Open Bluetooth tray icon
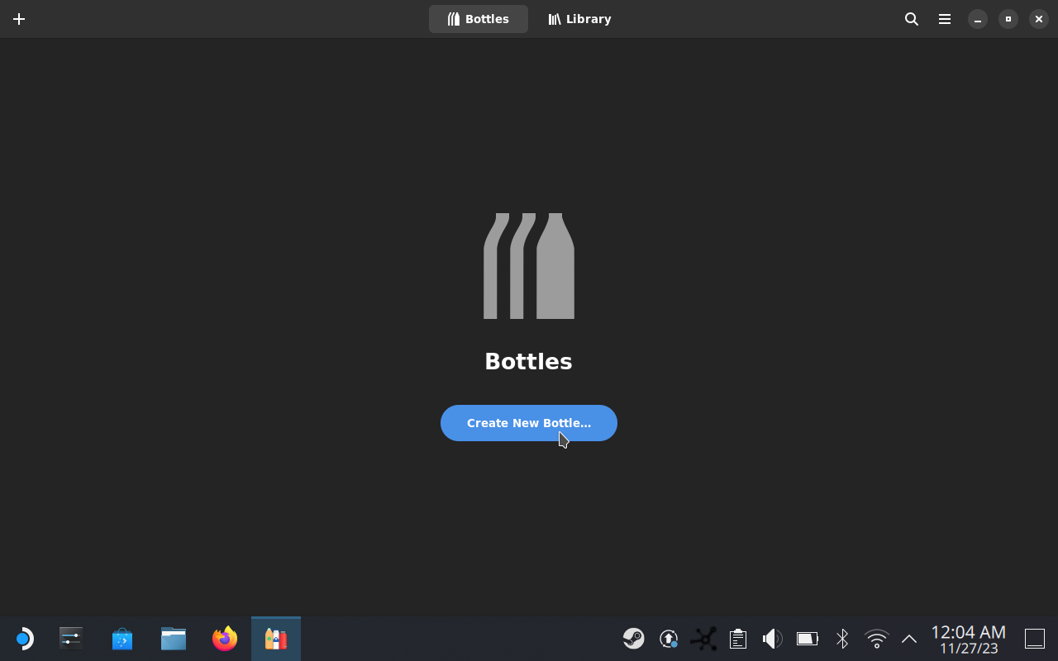This screenshot has height=661, width=1058. (841, 639)
